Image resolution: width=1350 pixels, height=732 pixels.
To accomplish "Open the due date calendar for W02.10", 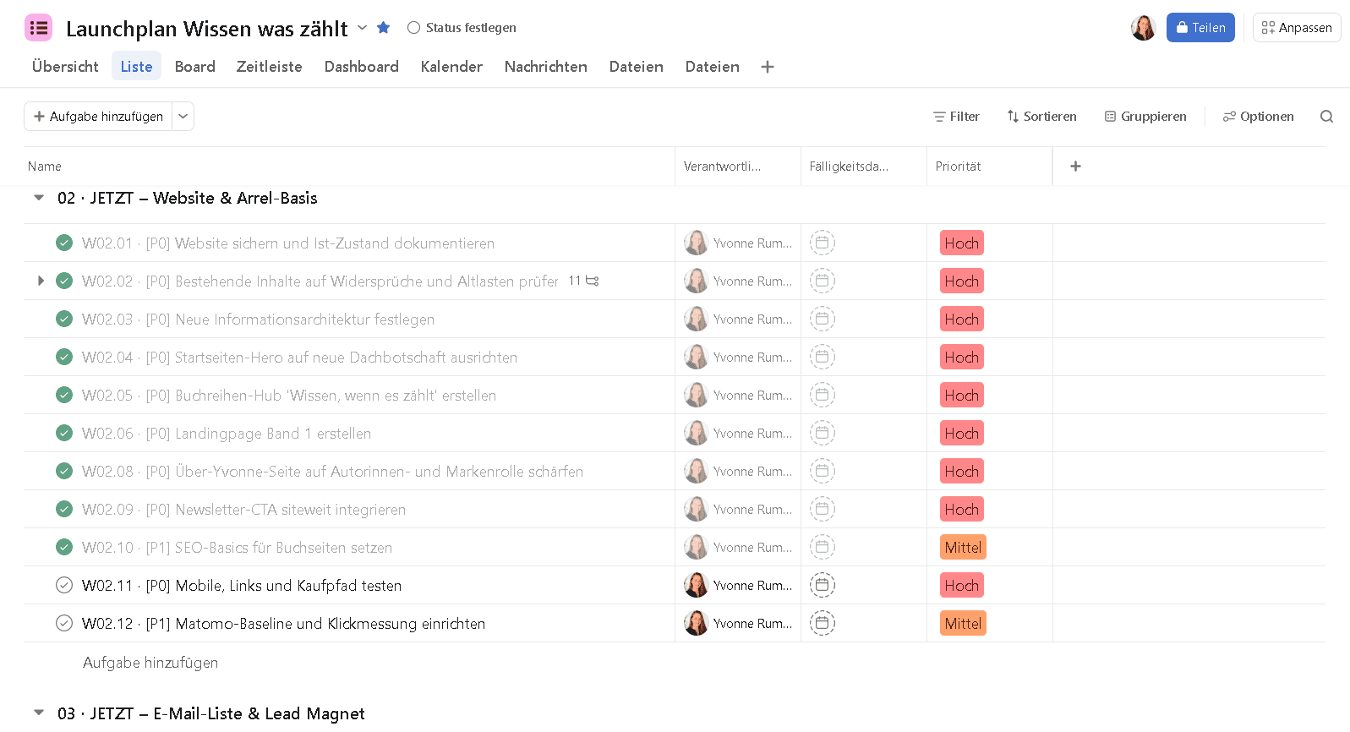I will click(x=823, y=547).
